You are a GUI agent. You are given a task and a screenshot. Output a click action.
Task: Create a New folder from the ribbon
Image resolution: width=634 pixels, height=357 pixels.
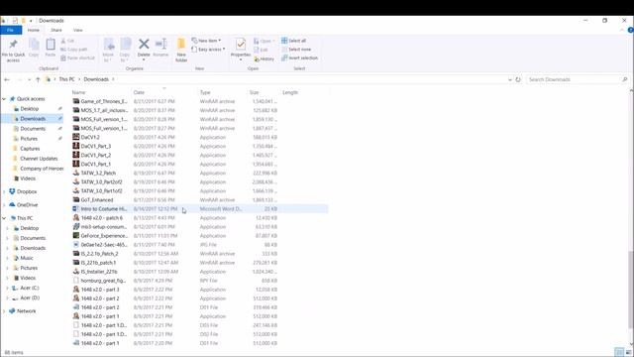181,51
